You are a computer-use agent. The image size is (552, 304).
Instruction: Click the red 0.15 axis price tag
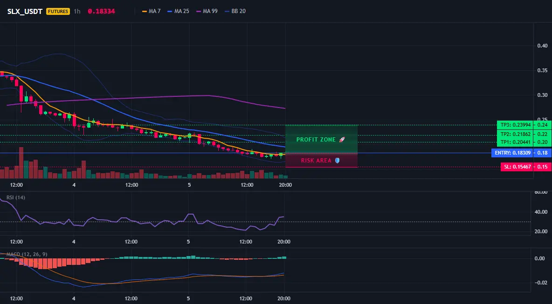click(x=543, y=167)
